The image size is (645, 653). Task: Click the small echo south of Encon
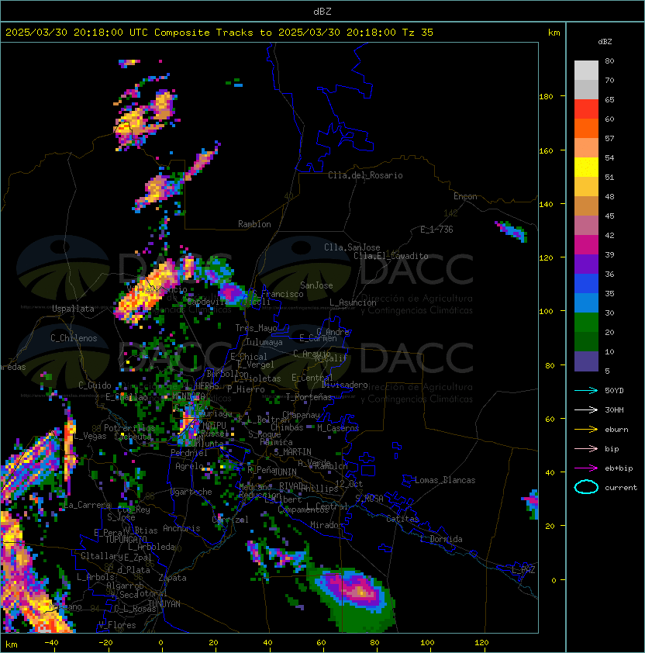(x=512, y=230)
